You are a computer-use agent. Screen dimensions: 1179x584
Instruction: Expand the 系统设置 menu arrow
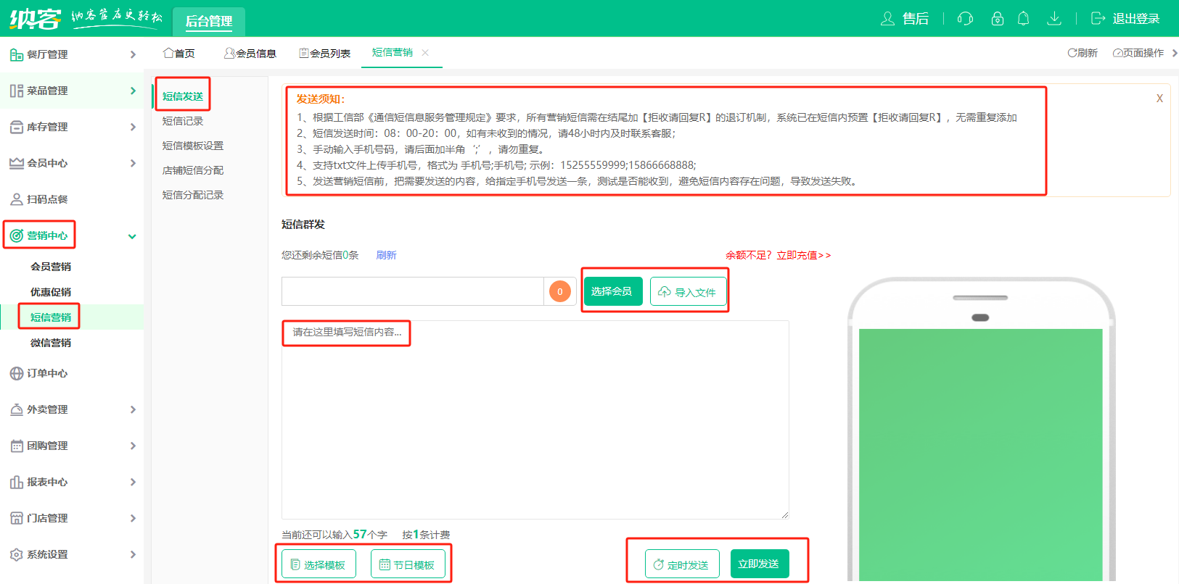(x=133, y=554)
